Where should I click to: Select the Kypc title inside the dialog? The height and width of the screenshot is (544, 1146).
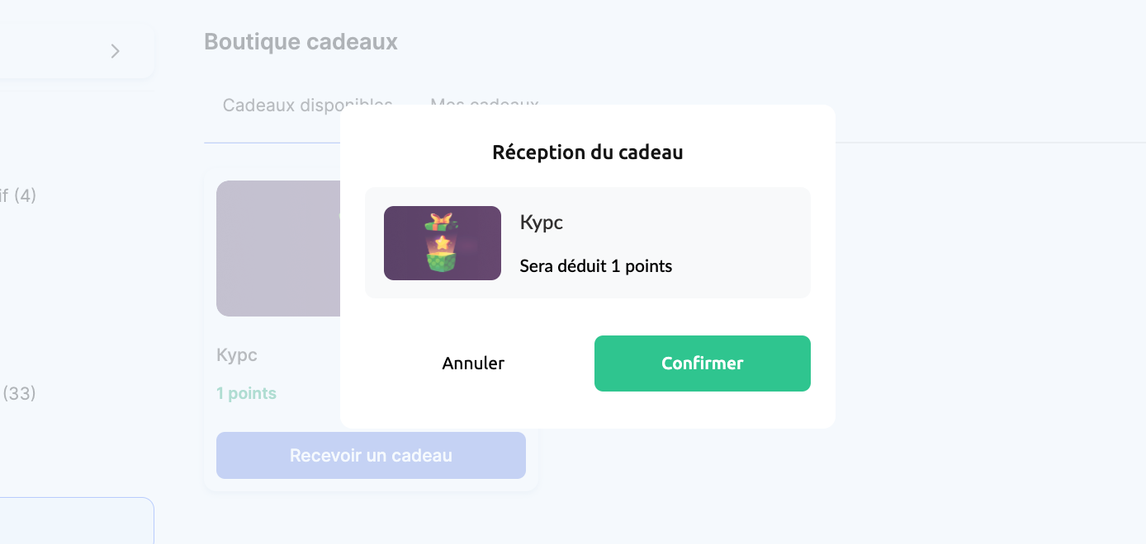click(542, 222)
